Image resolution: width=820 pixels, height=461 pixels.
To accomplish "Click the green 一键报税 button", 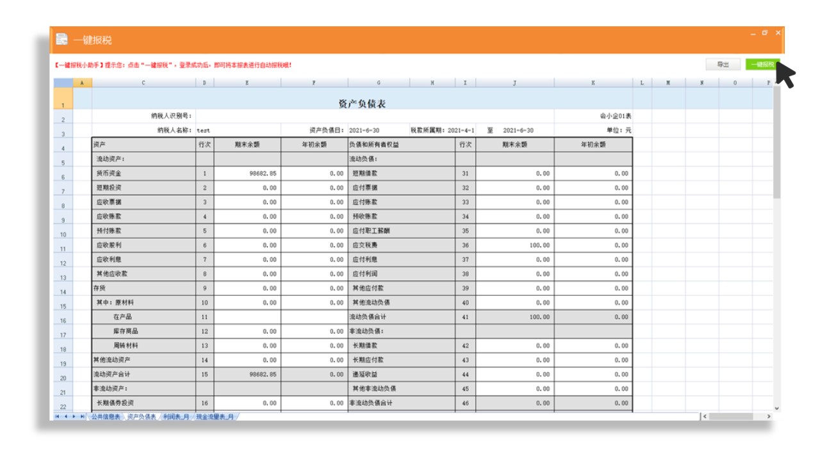I will click(762, 65).
